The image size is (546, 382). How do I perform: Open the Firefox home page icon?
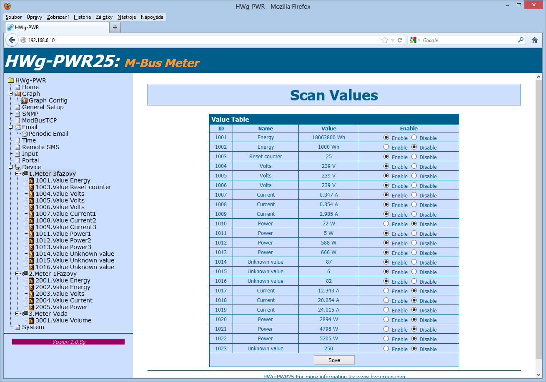click(535, 40)
